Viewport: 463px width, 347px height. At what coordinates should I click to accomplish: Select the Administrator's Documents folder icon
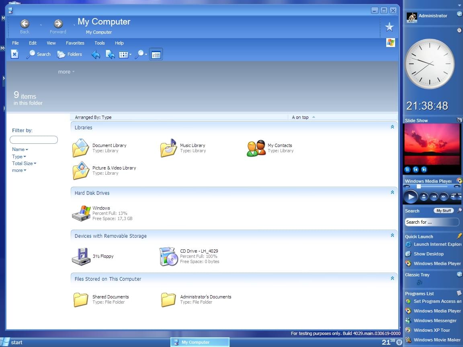click(x=168, y=300)
